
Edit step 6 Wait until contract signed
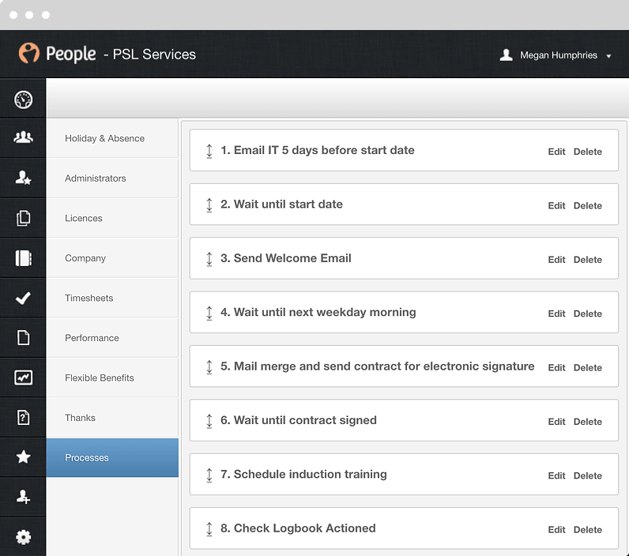tap(556, 422)
